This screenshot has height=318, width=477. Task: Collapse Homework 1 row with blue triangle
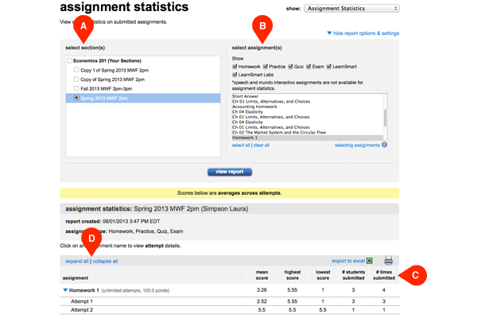point(65,291)
